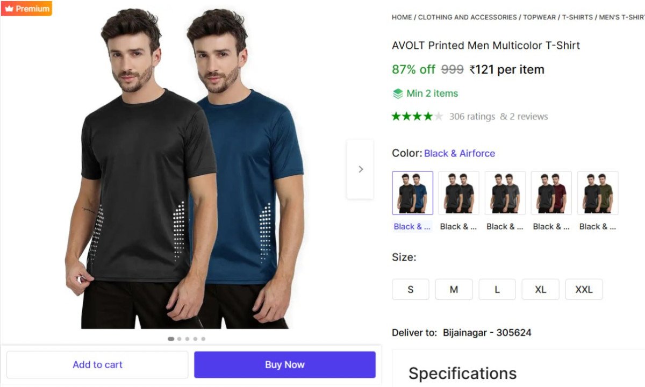Image resolution: width=645 pixels, height=387 pixels.
Task: Choose size XXL
Action: pos(584,289)
